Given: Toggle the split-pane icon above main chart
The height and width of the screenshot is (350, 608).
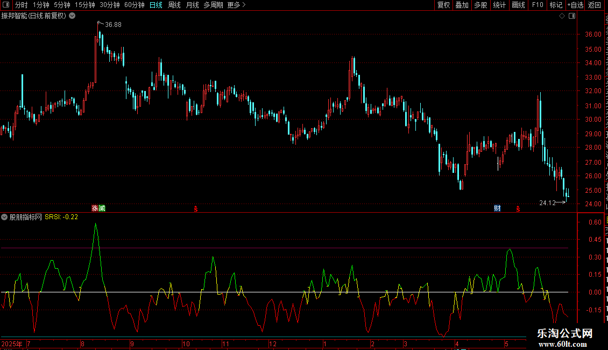Looking at the screenshot, I should (x=572, y=16).
